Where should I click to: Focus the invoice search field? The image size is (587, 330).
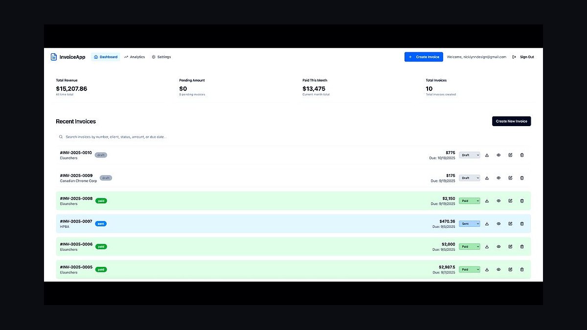(x=293, y=137)
